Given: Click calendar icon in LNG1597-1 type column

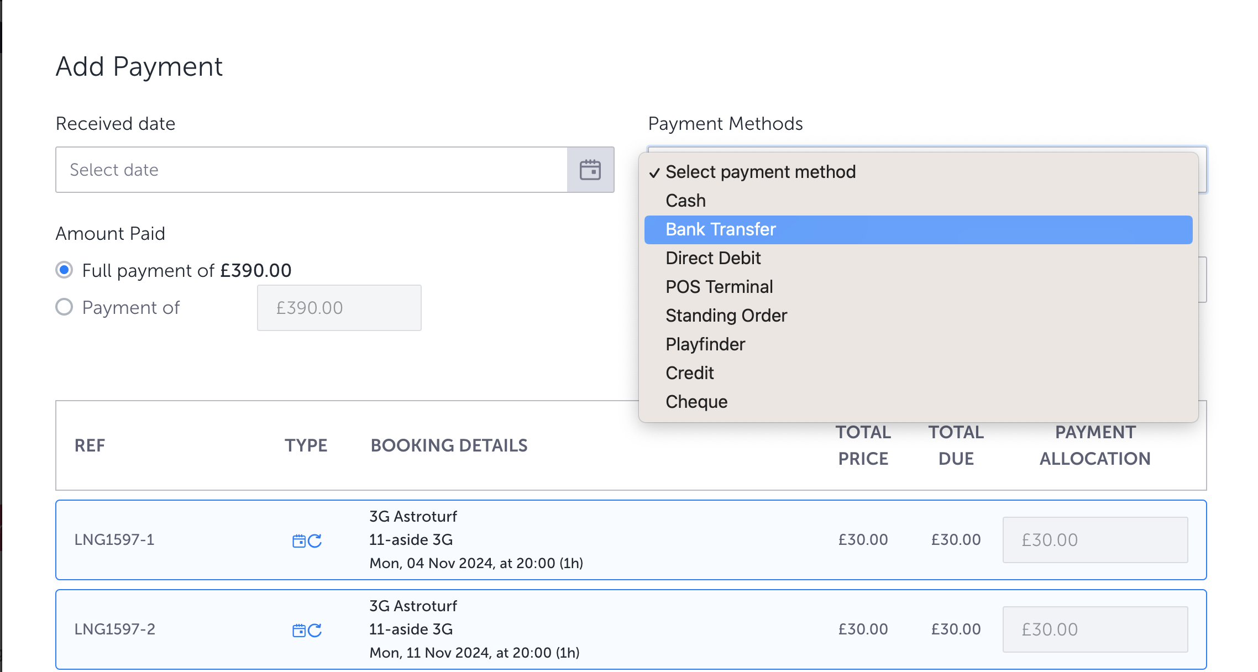Looking at the screenshot, I should (299, 540).
